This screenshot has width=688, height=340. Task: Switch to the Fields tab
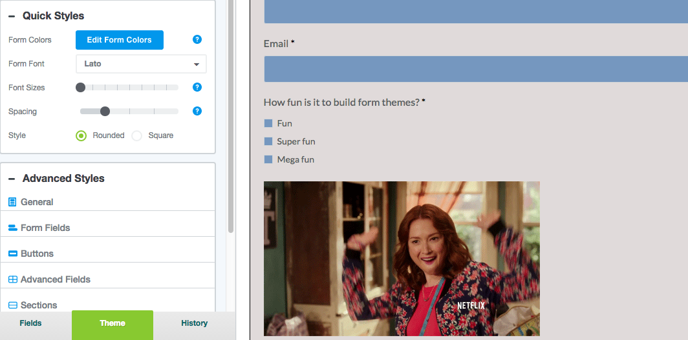coord(31,323)
